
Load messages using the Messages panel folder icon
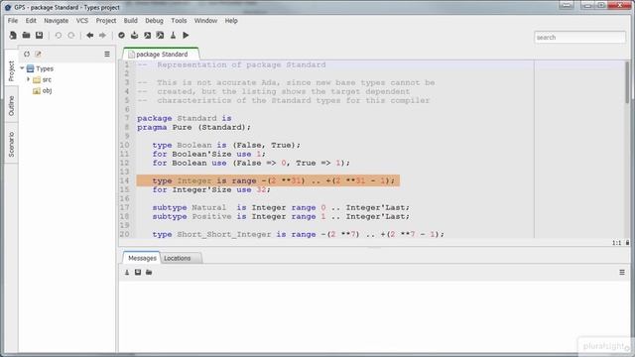[149, 273]
